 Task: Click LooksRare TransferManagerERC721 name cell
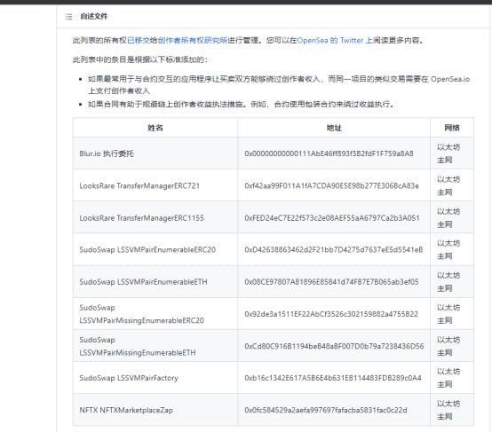(x=155, y=185)
